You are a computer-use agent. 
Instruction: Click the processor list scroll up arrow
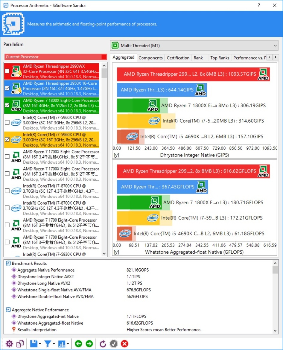click(104, 66)
